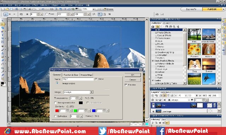Click the Cancel button in Object Properties
Viewport: 226px width, 135px height.
pyautogui.click(x=133, y=79)
